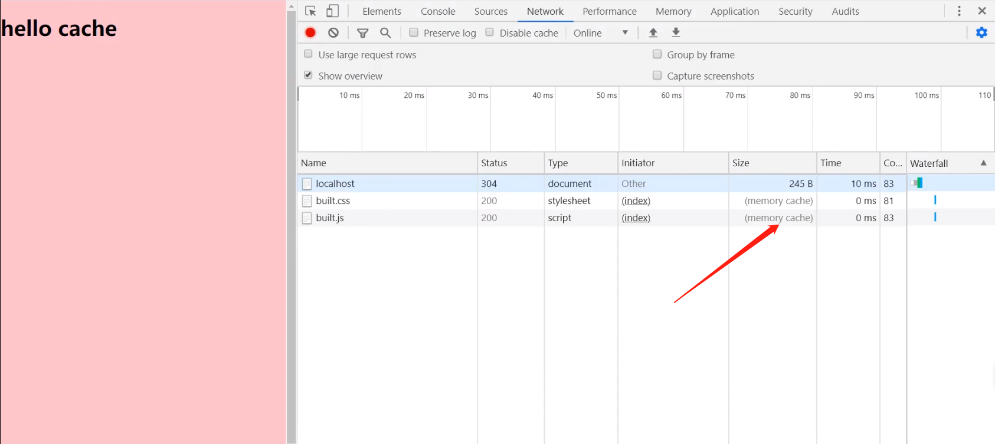Image resolution: width=995 pixels, height=444 pixels.
Task: Stop recording network log with red button
Action: coord(310,33)
